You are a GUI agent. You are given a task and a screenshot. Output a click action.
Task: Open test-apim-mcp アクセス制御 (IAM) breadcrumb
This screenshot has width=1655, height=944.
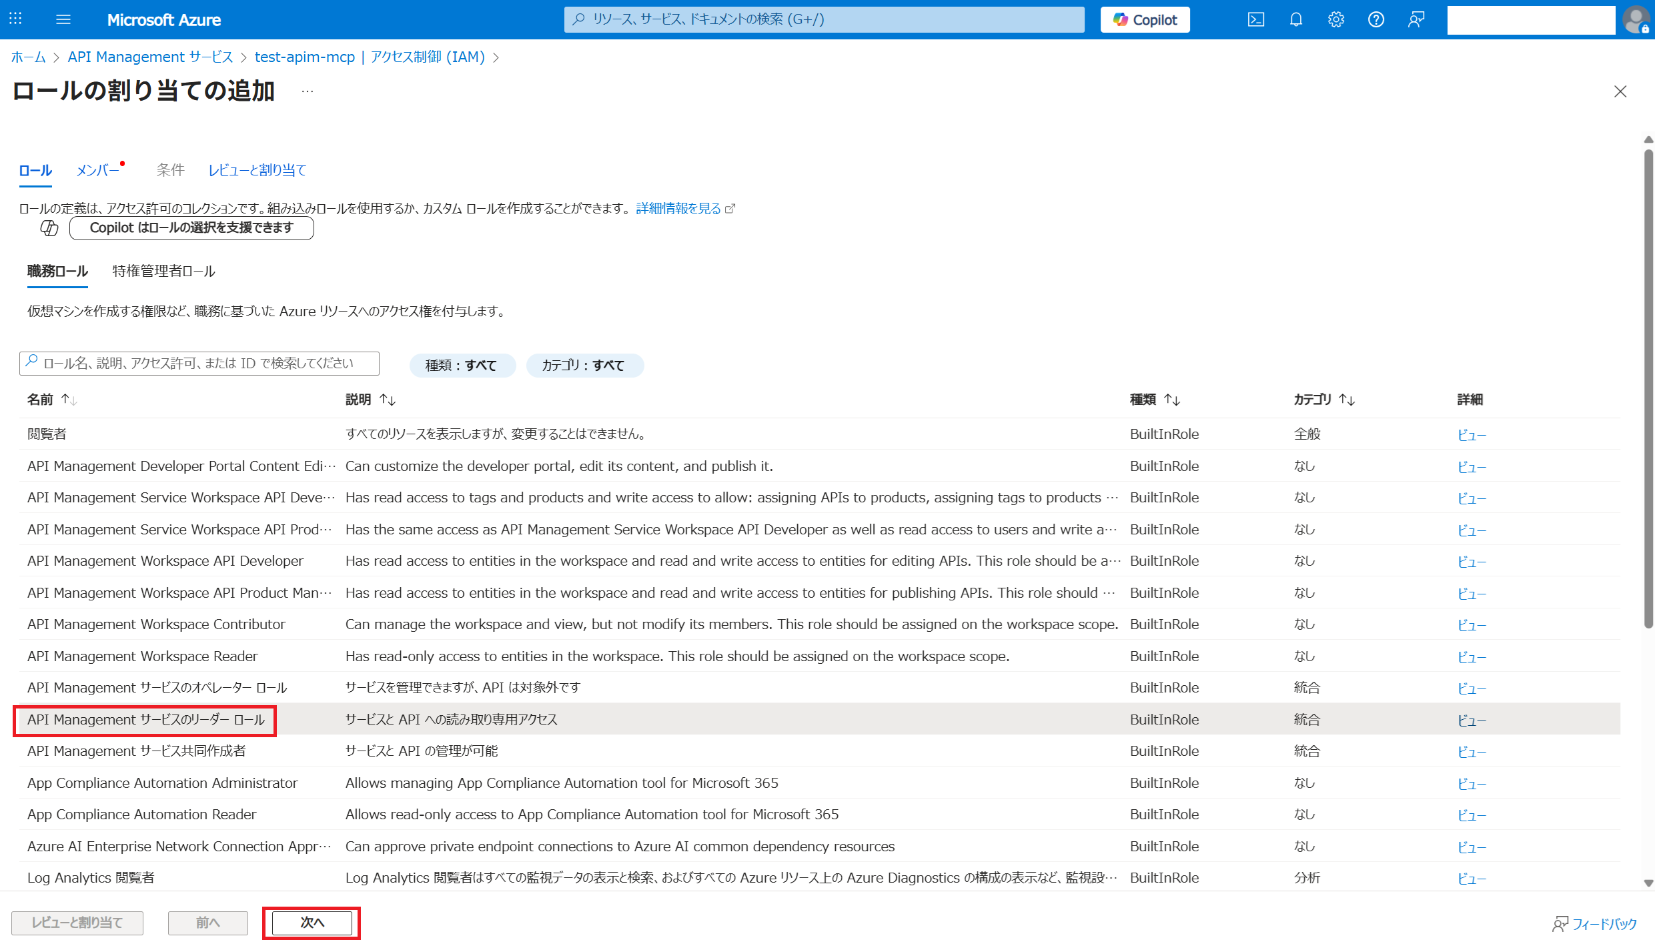point(370,57)
